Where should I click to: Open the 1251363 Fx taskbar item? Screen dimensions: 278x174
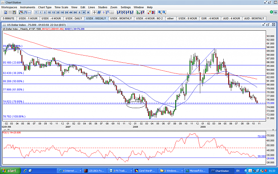pyautogui.click(x=94, y=171)
